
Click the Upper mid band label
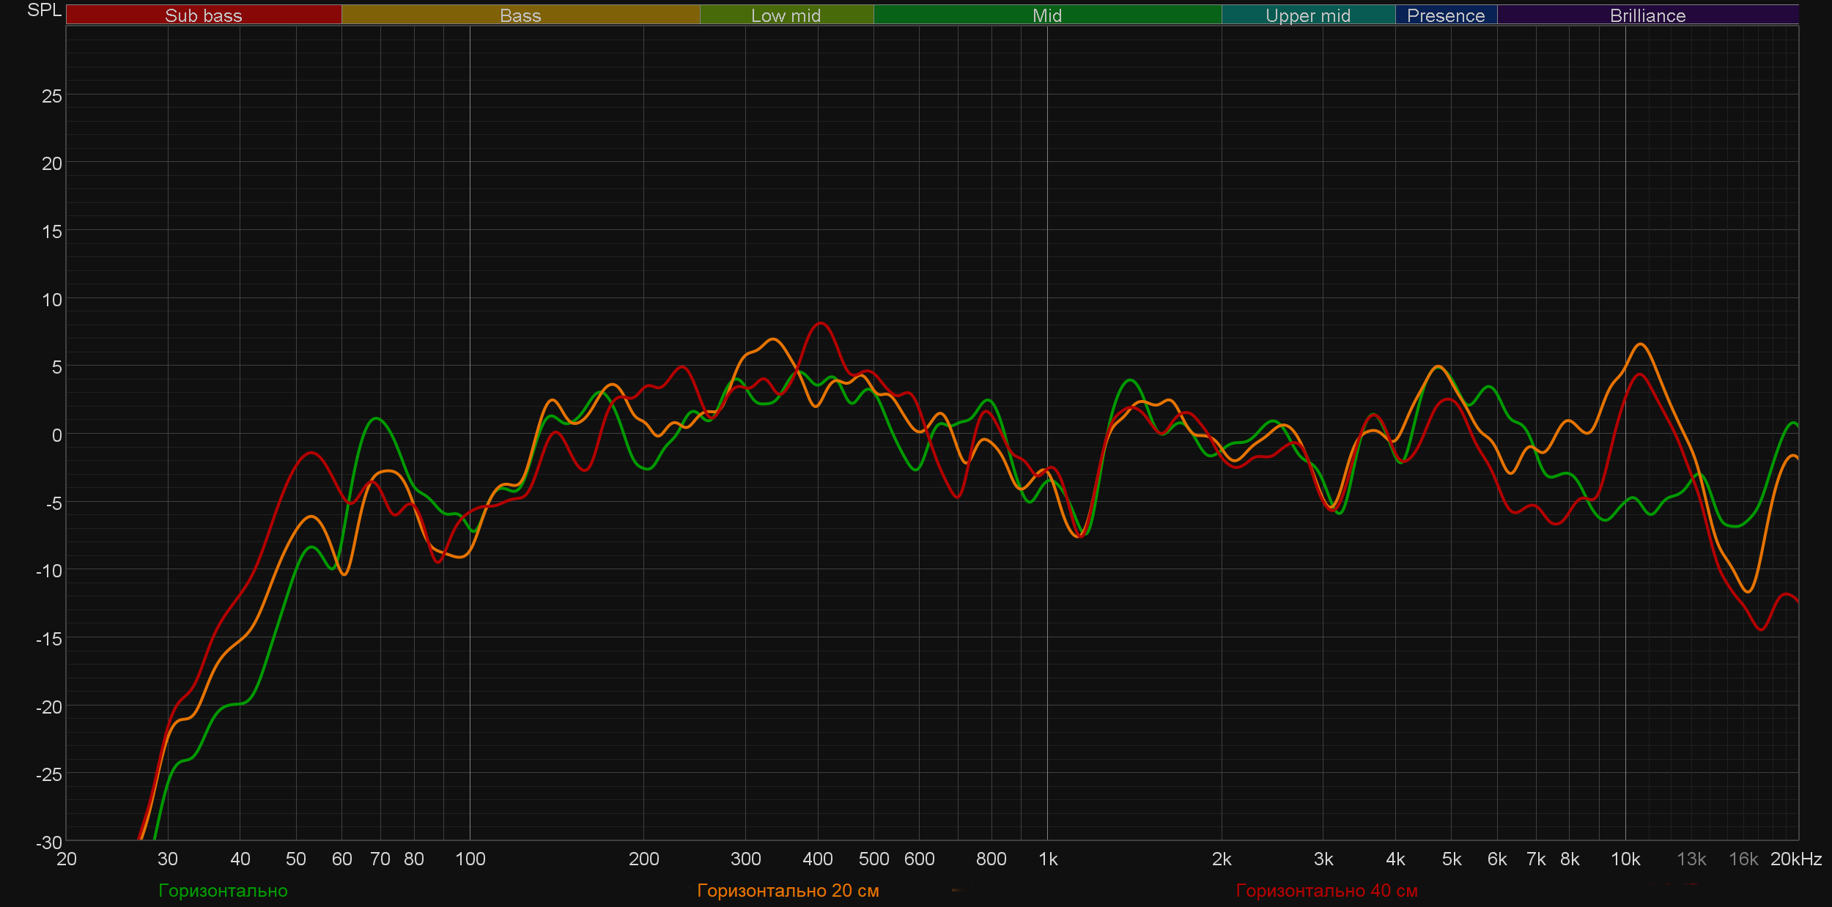click(1307, 15)
